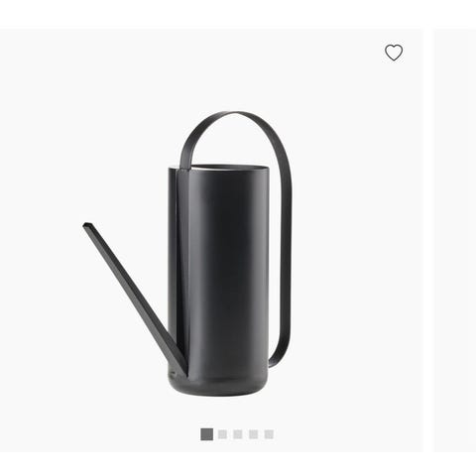Activate the last light-gray pagination square
Screen dimensions: 476x476
pos(269,434)
